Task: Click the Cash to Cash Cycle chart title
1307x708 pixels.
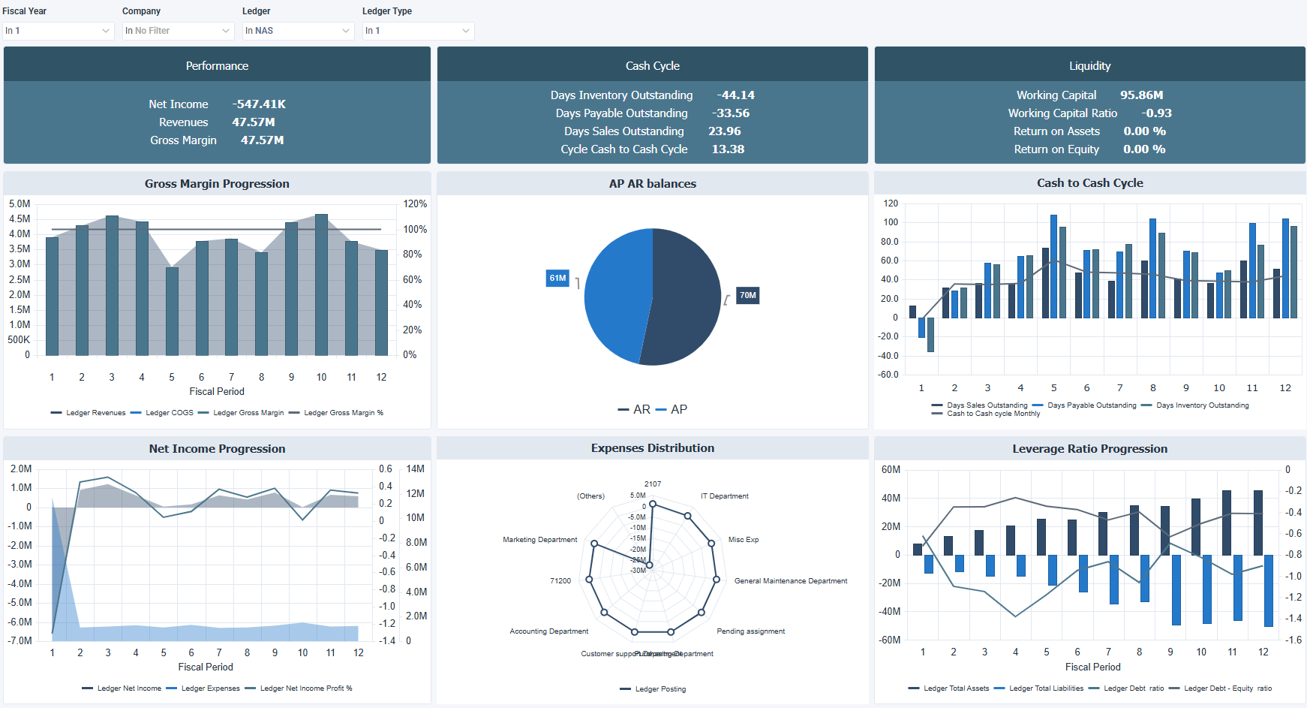Action: pos(1090,183)
